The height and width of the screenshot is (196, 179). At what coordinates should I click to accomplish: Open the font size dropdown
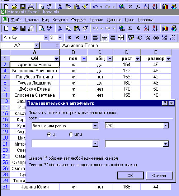(x=60, y=38)
